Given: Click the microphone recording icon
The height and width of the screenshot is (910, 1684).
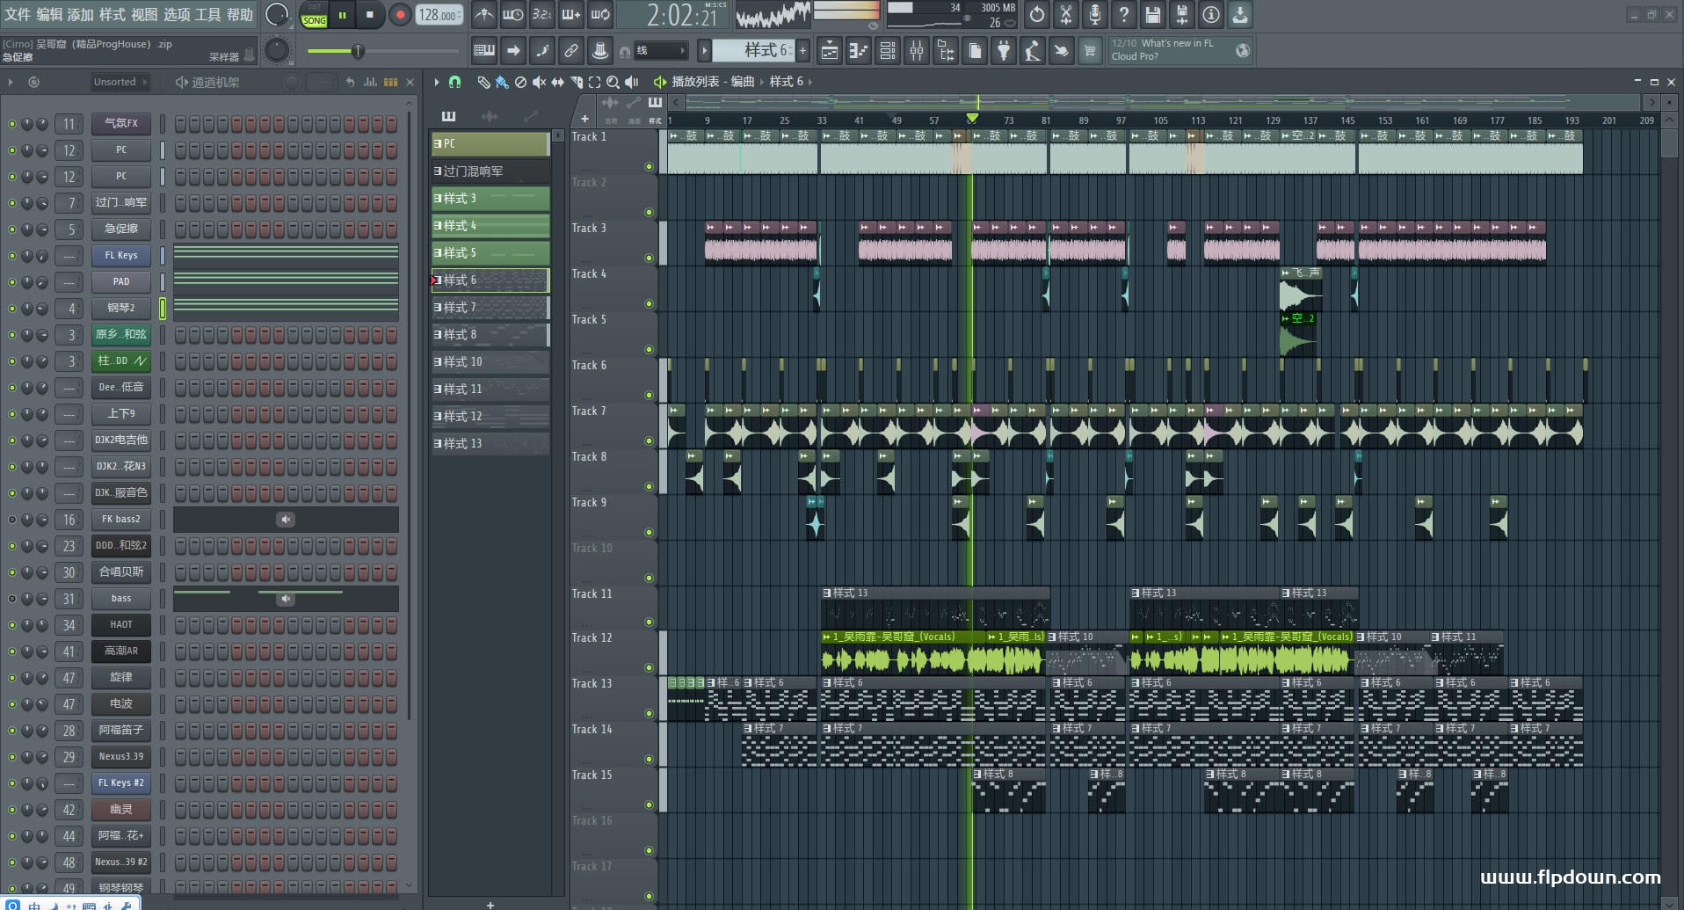Looking at the screenshot, I should click(x=1094, y=15).
